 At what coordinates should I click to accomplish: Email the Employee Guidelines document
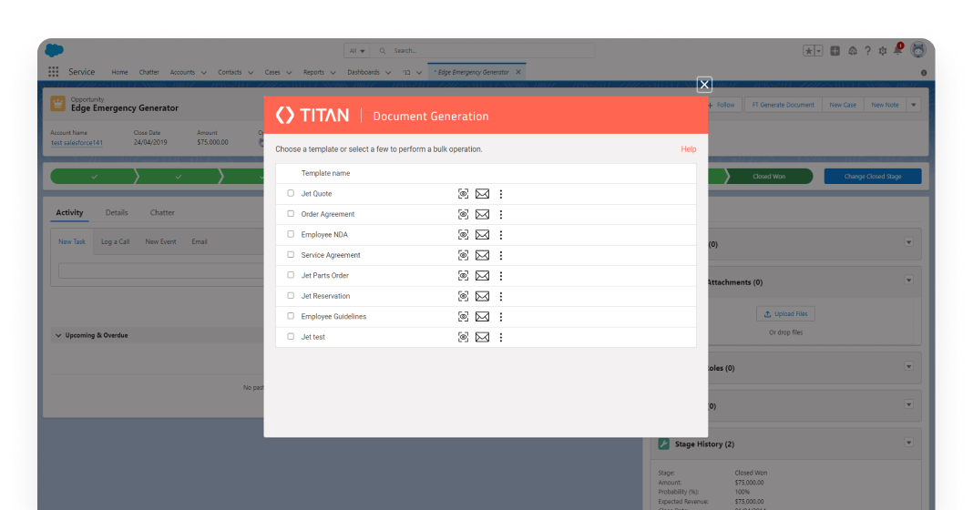(x=482, y=317)
